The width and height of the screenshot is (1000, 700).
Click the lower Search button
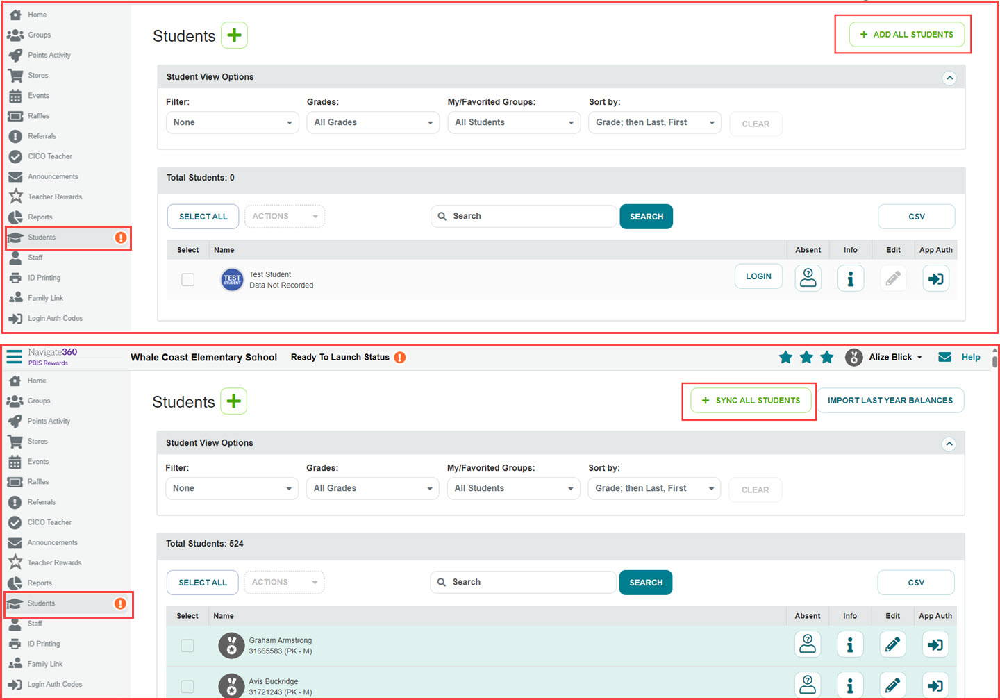pyautogui.click(x=646, y=582)
